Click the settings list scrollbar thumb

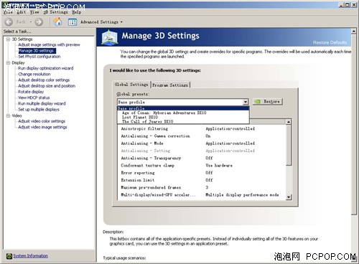[x=289, y=145]
